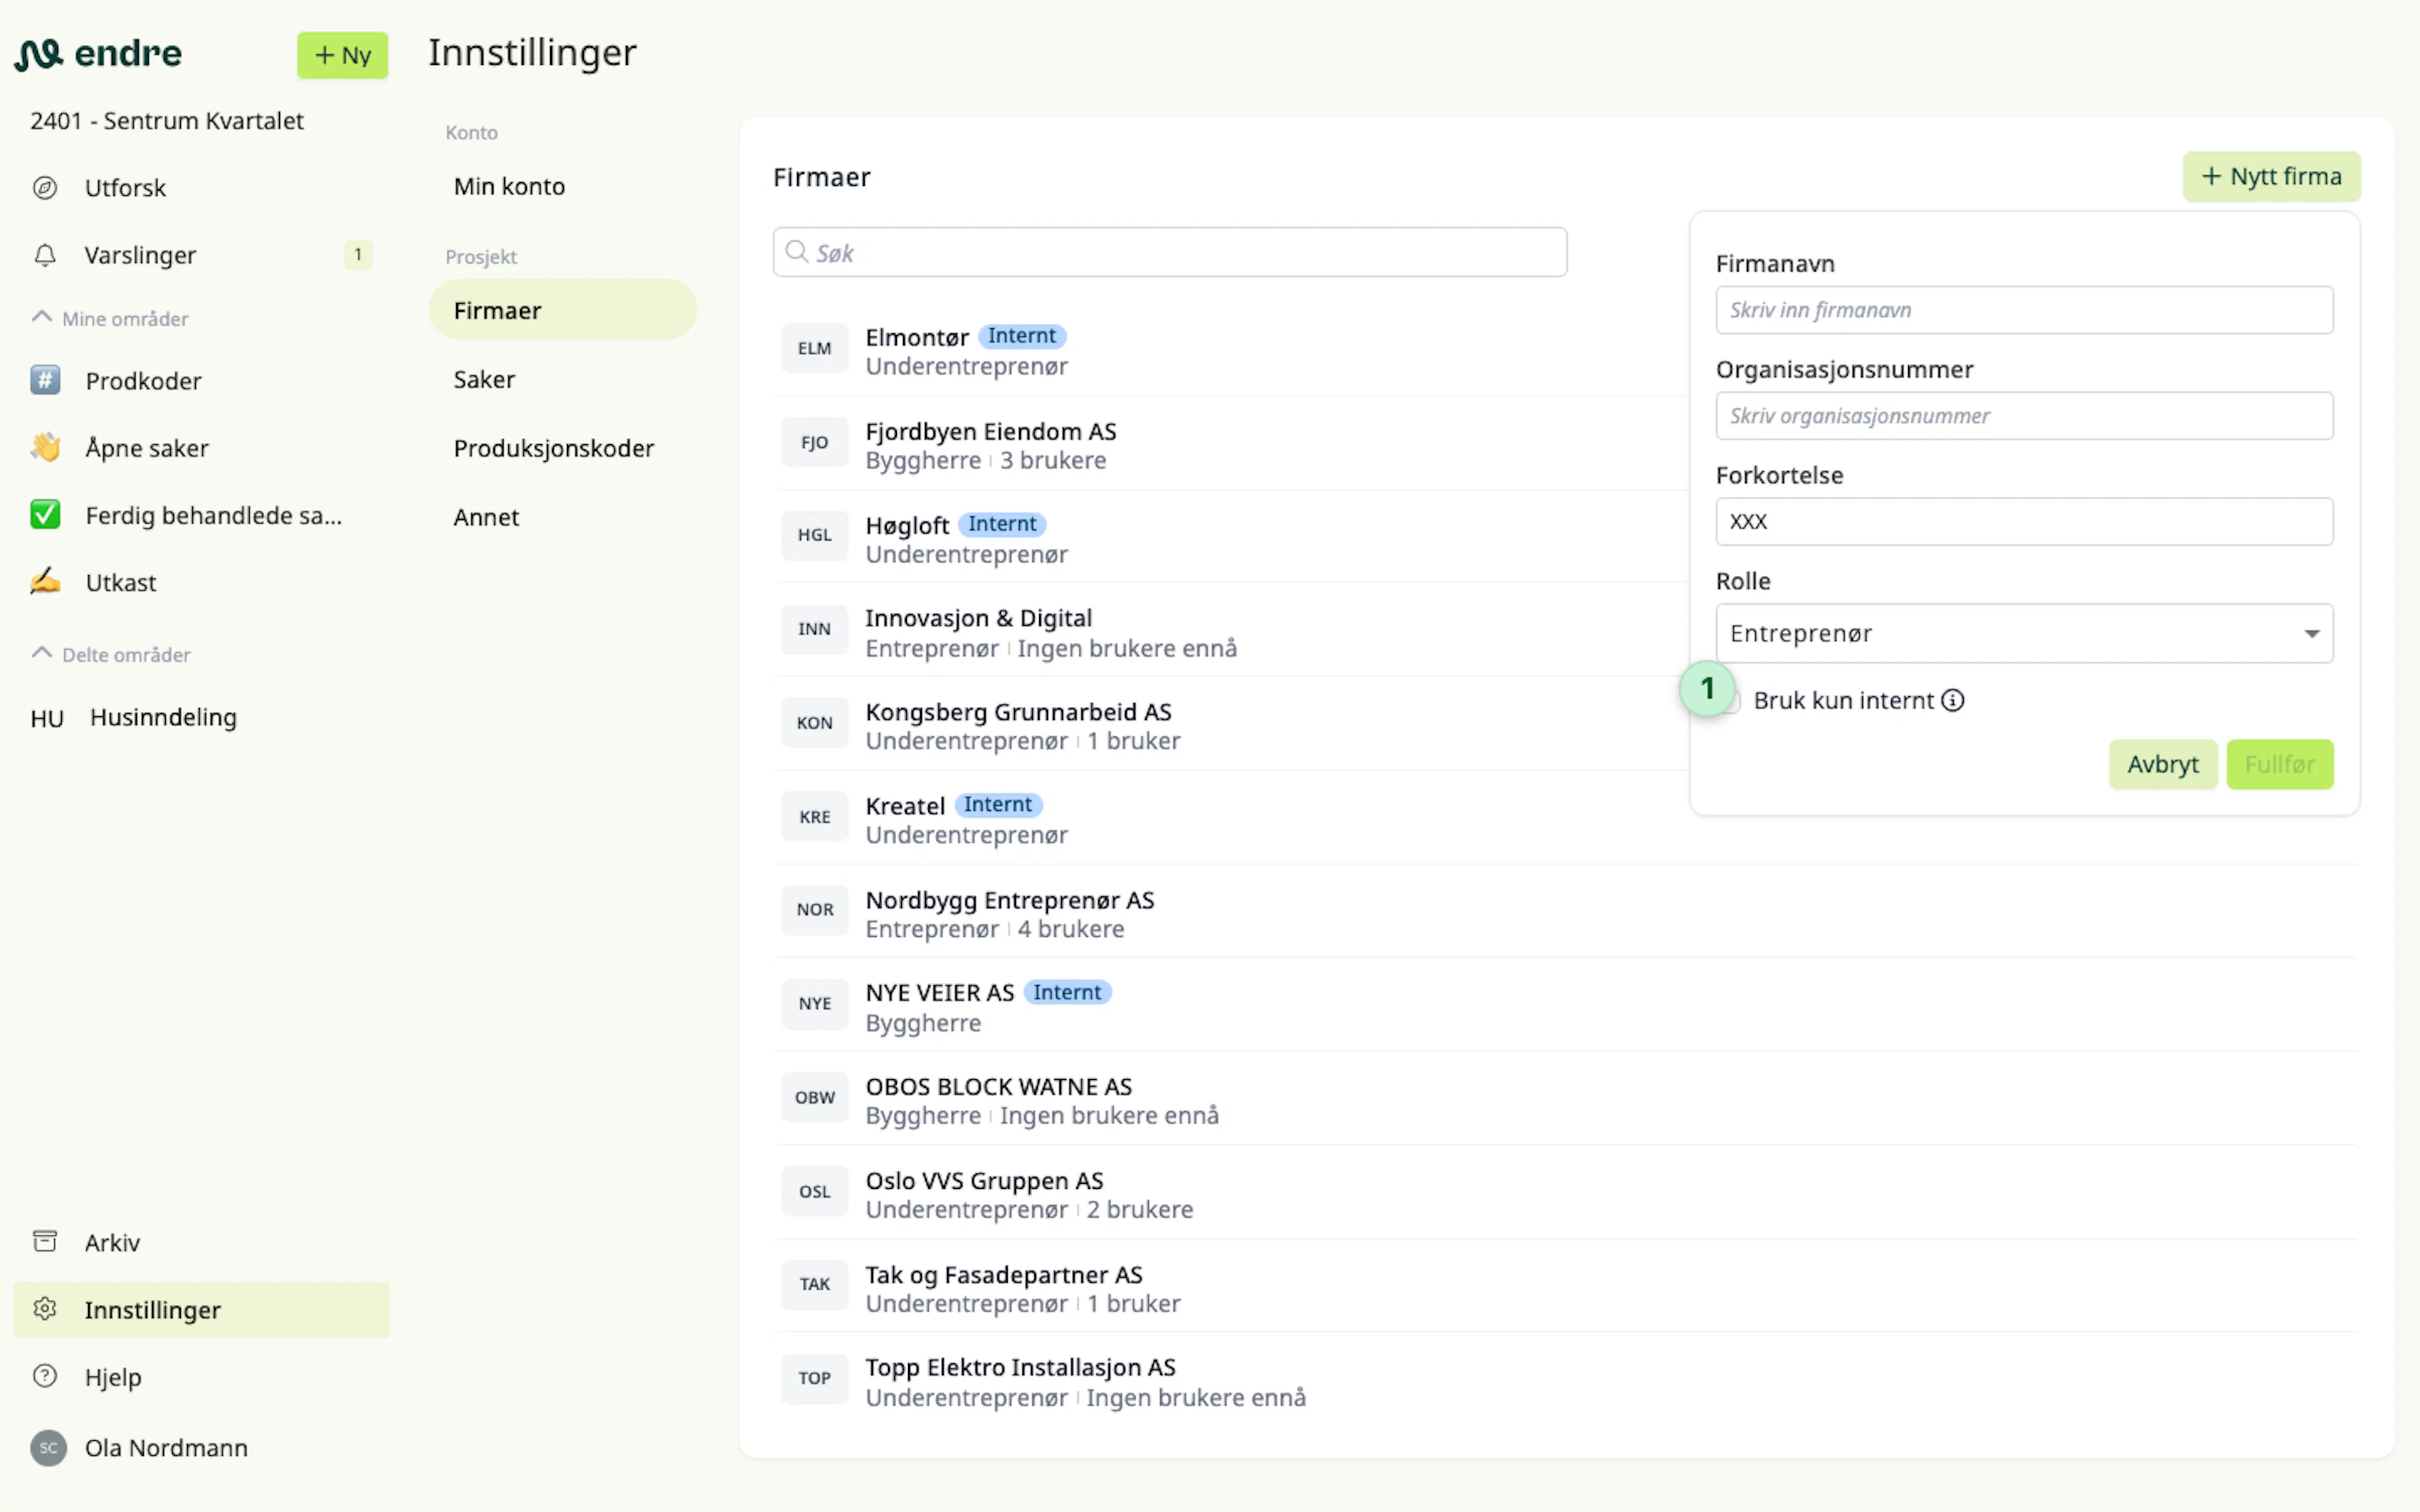The height and width of the screenshot is (1512, 2420).
Task: Click the Bruk kun internt label
Action: click(x=1843, y=701)
